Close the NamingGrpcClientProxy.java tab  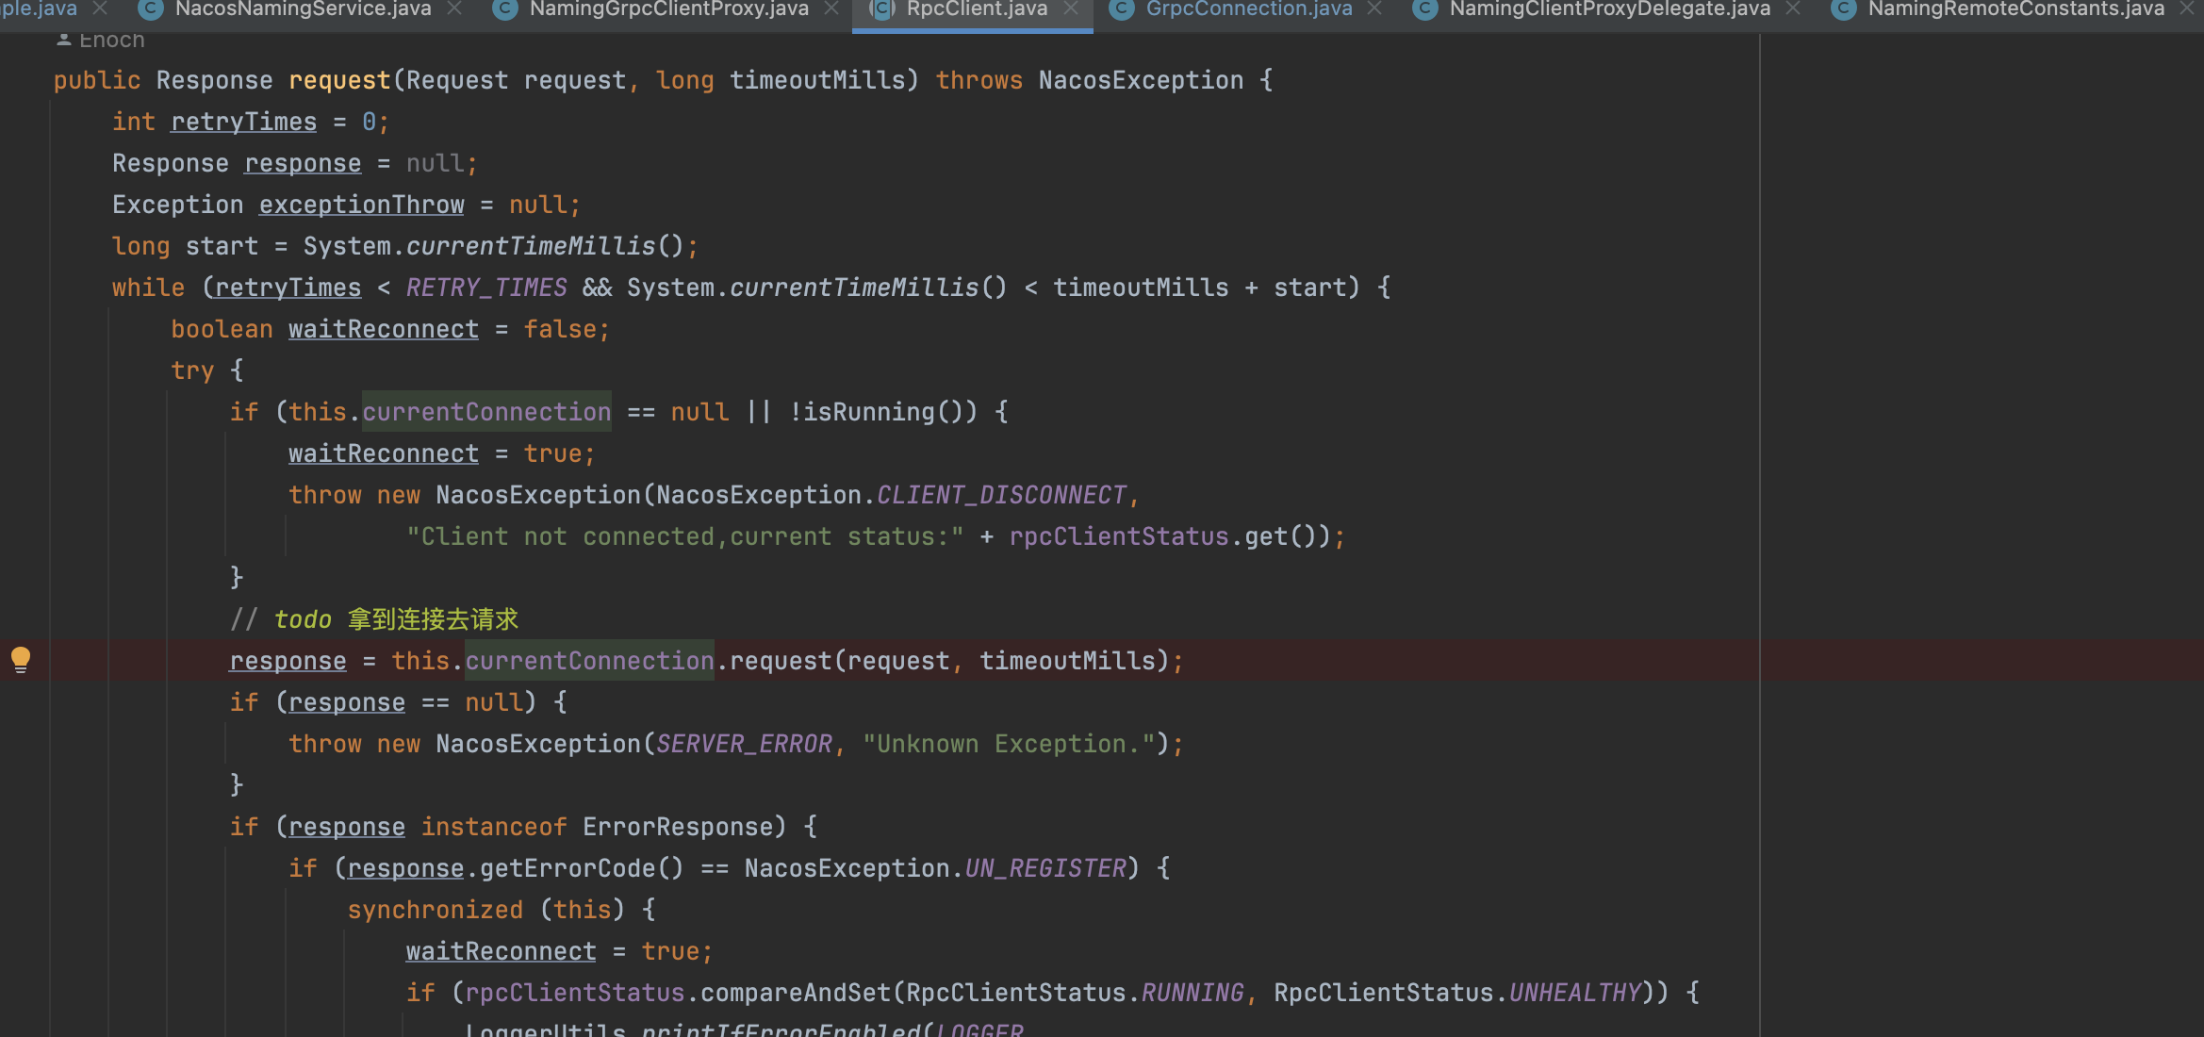(831, 8)
